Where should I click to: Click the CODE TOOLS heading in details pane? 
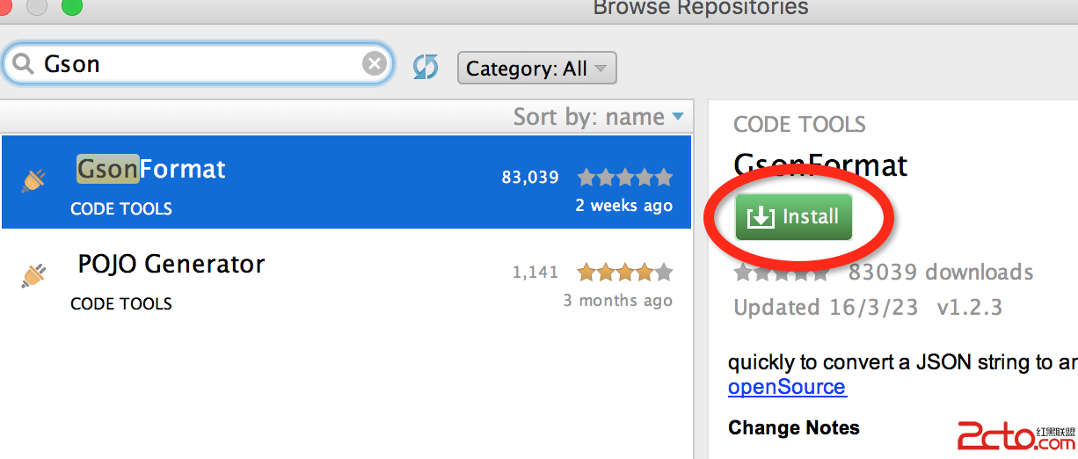[799, 125]
